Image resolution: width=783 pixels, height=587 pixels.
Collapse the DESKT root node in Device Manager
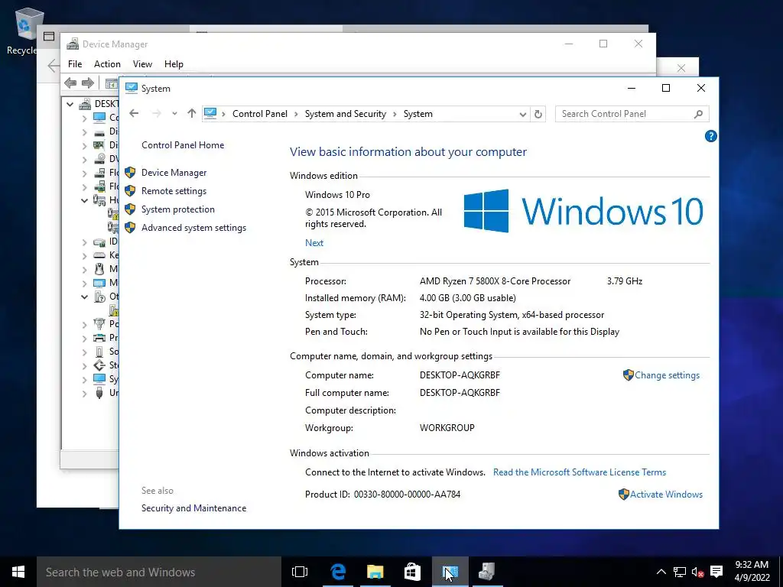pos(70,104)
